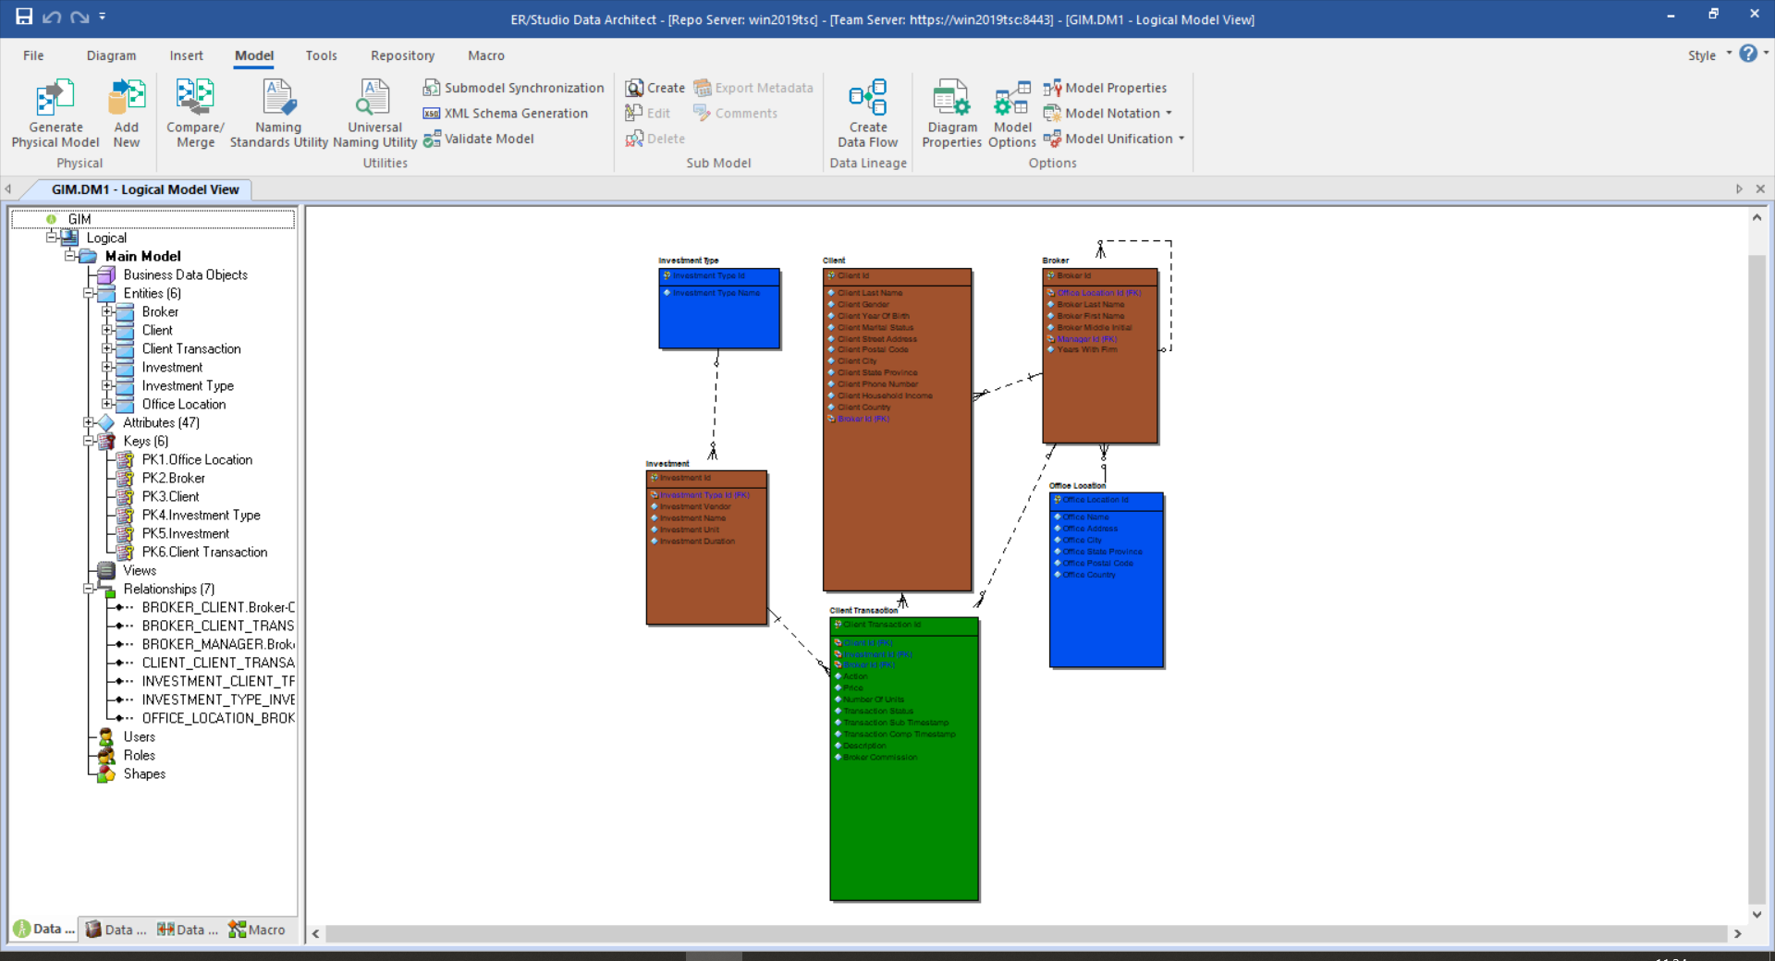The height and width of the screenshot is (961, 1775).
Task: Click the vertical scrollbar of the diagram
Action: (1757, 578)
